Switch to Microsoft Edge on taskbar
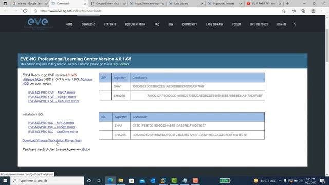 pos(110,180)
